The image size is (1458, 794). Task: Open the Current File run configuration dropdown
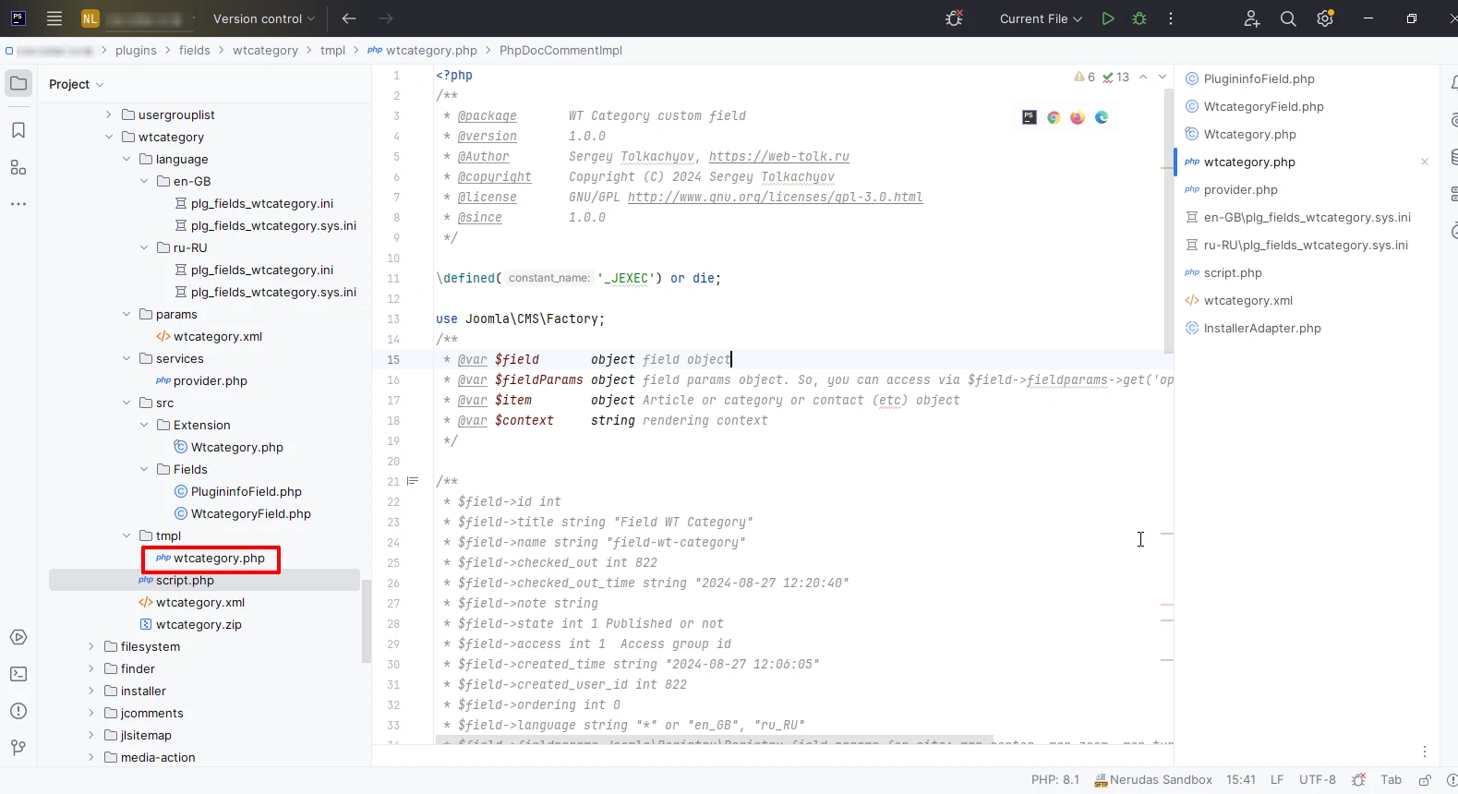tap(1041, 18)
